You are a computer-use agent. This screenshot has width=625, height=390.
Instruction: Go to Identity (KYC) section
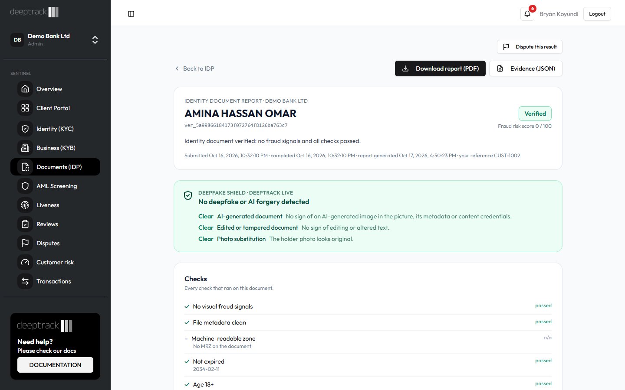point(55,129)
